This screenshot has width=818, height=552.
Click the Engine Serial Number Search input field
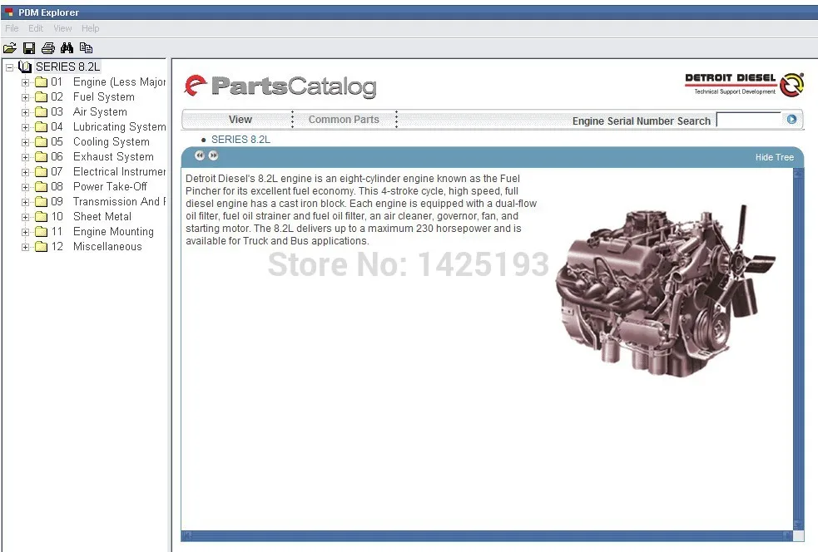click(749, 120)
